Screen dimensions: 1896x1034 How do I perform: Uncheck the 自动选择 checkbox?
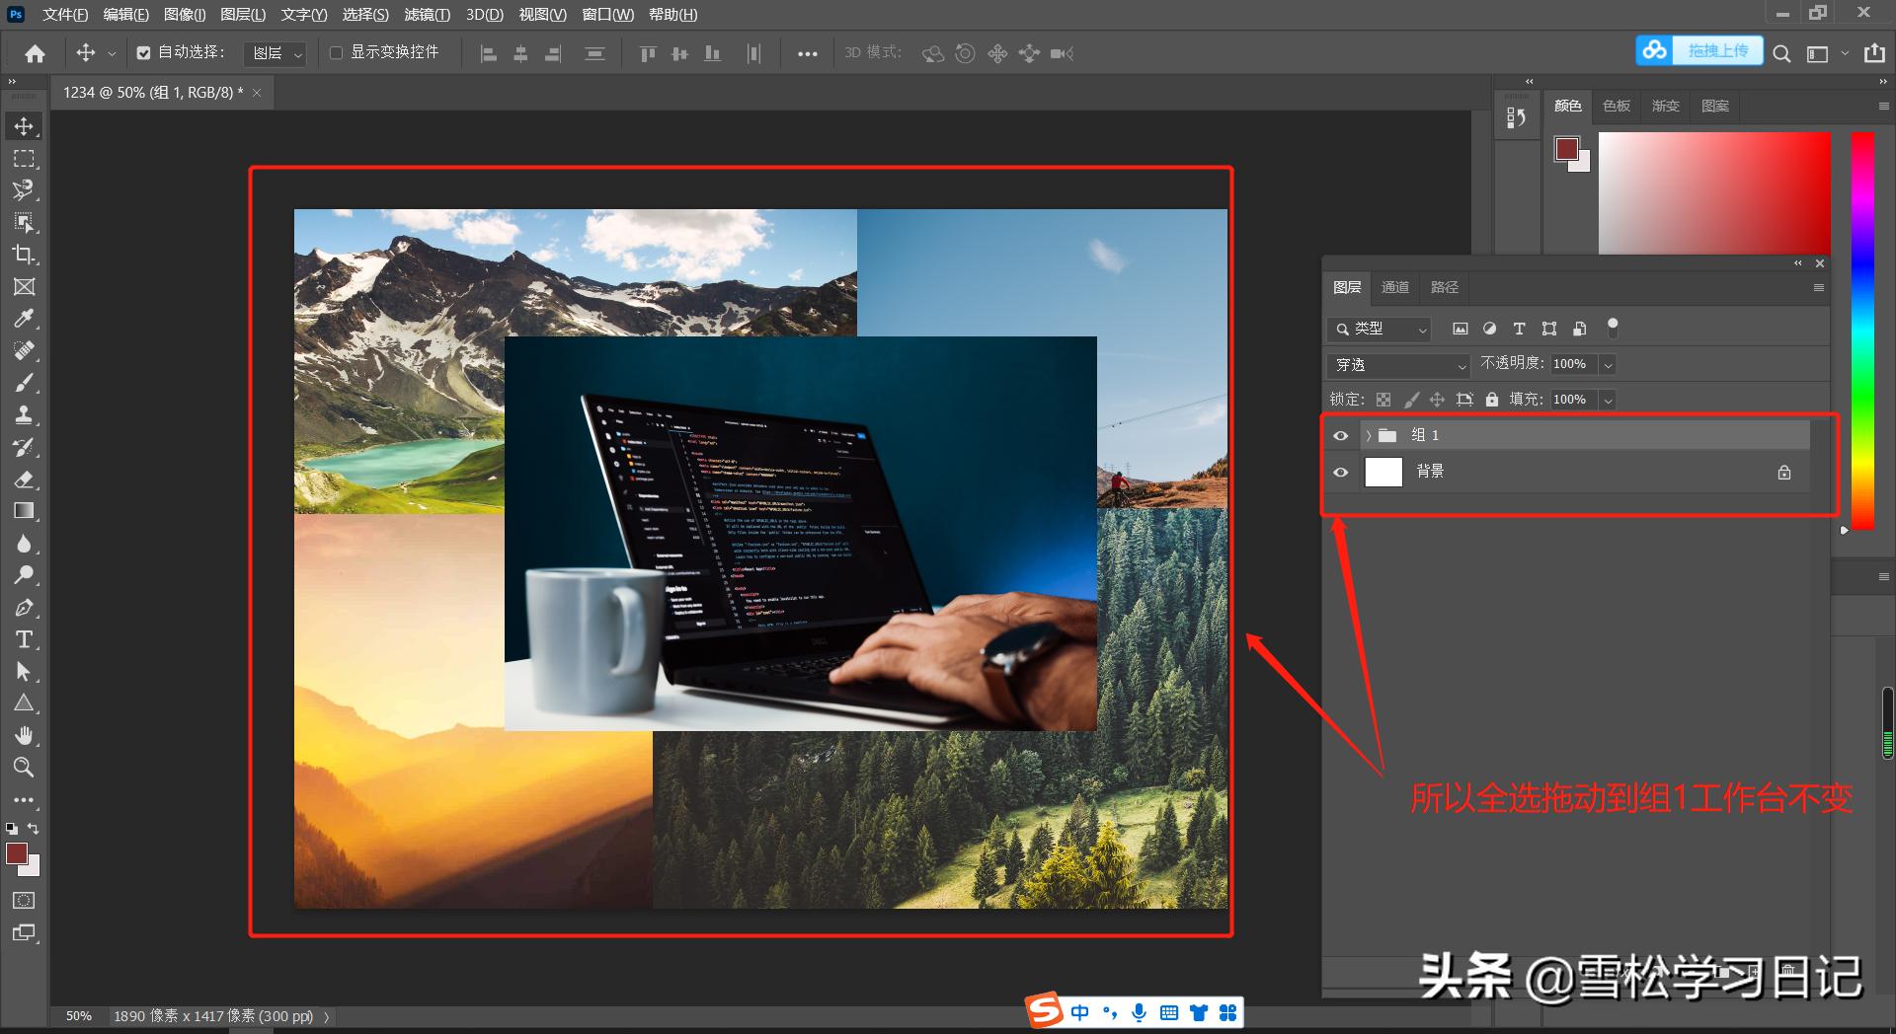tap(144, 53)
